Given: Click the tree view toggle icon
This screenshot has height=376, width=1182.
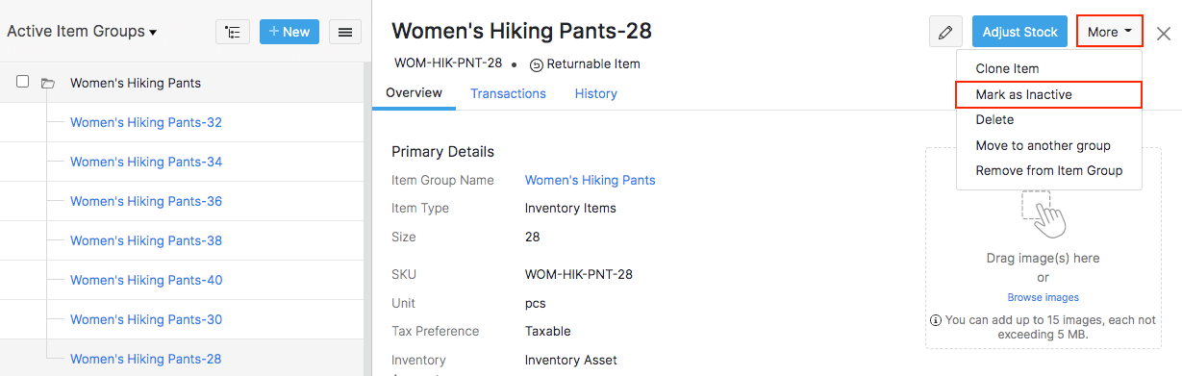Looking at the screenshot, I should [233, 32].
